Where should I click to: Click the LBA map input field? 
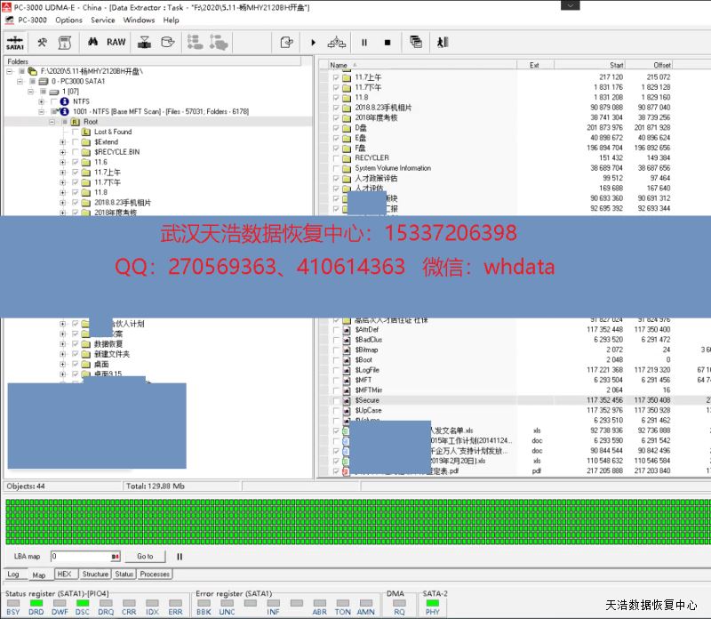coord(80,557)
